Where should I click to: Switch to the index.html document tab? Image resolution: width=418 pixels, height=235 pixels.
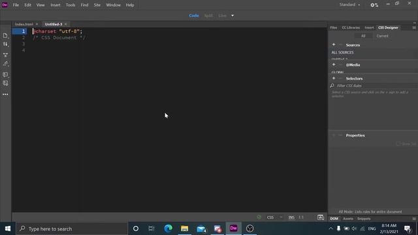(24, 24)
